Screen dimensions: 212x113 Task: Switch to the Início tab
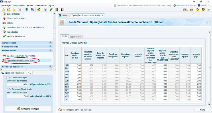pyautogui.click(x=64, y=15)
